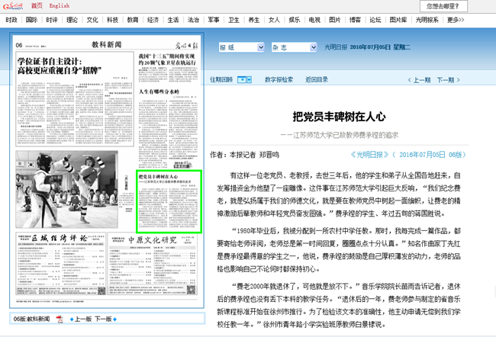The image size is (496, 337).
Task: Go to previous page via 上一版
Action: 82,319
